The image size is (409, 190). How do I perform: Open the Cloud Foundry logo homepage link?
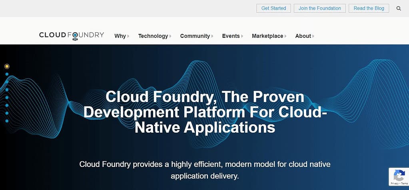click(72, 36)
